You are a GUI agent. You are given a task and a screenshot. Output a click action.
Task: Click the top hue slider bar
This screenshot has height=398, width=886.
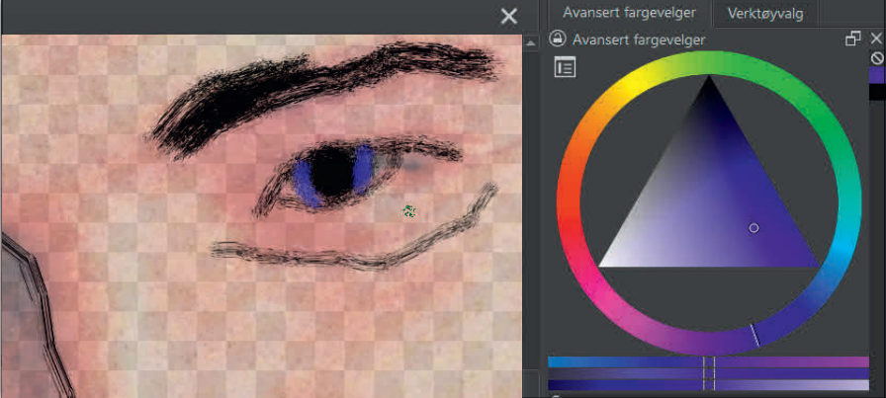(708, 361)
